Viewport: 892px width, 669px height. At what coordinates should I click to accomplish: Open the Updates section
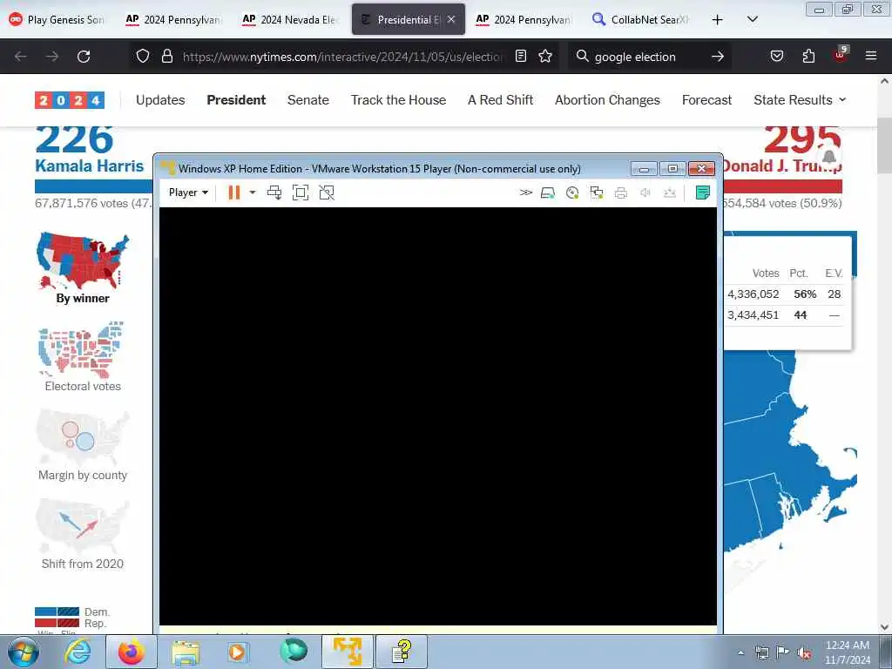tap(160, 100)
